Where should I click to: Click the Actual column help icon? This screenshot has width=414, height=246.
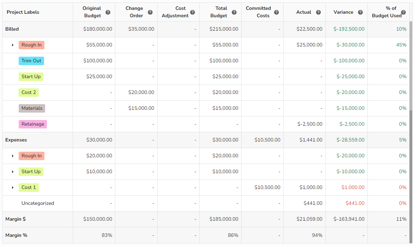(318, 12)
